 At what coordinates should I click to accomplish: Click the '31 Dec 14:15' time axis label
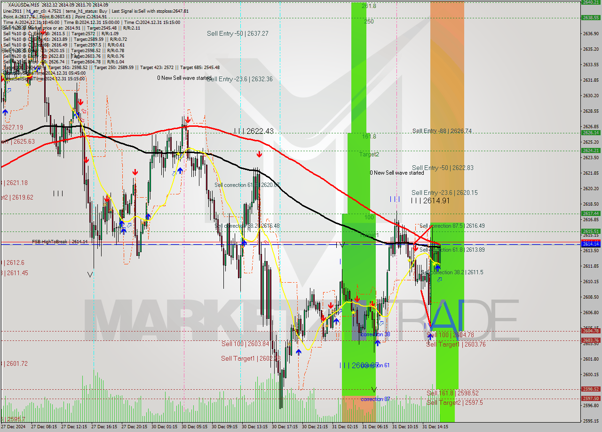tap(435, 427)
